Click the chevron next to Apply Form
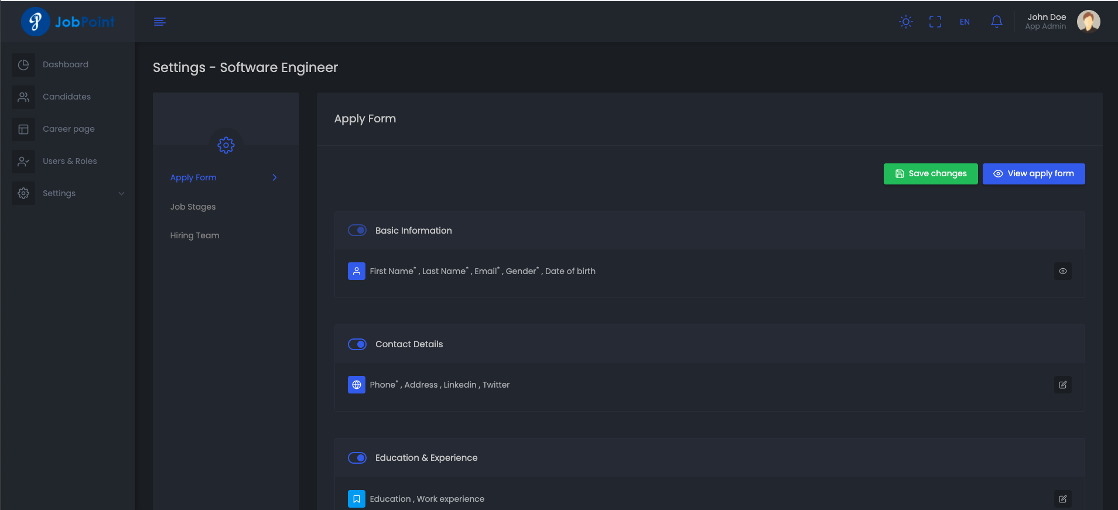 click(274, 177)
